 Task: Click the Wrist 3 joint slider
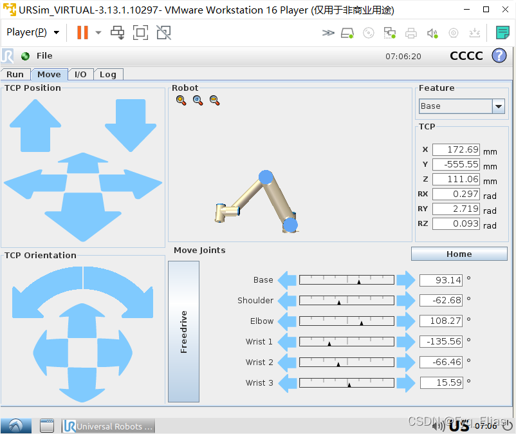(x=347, y=382)
